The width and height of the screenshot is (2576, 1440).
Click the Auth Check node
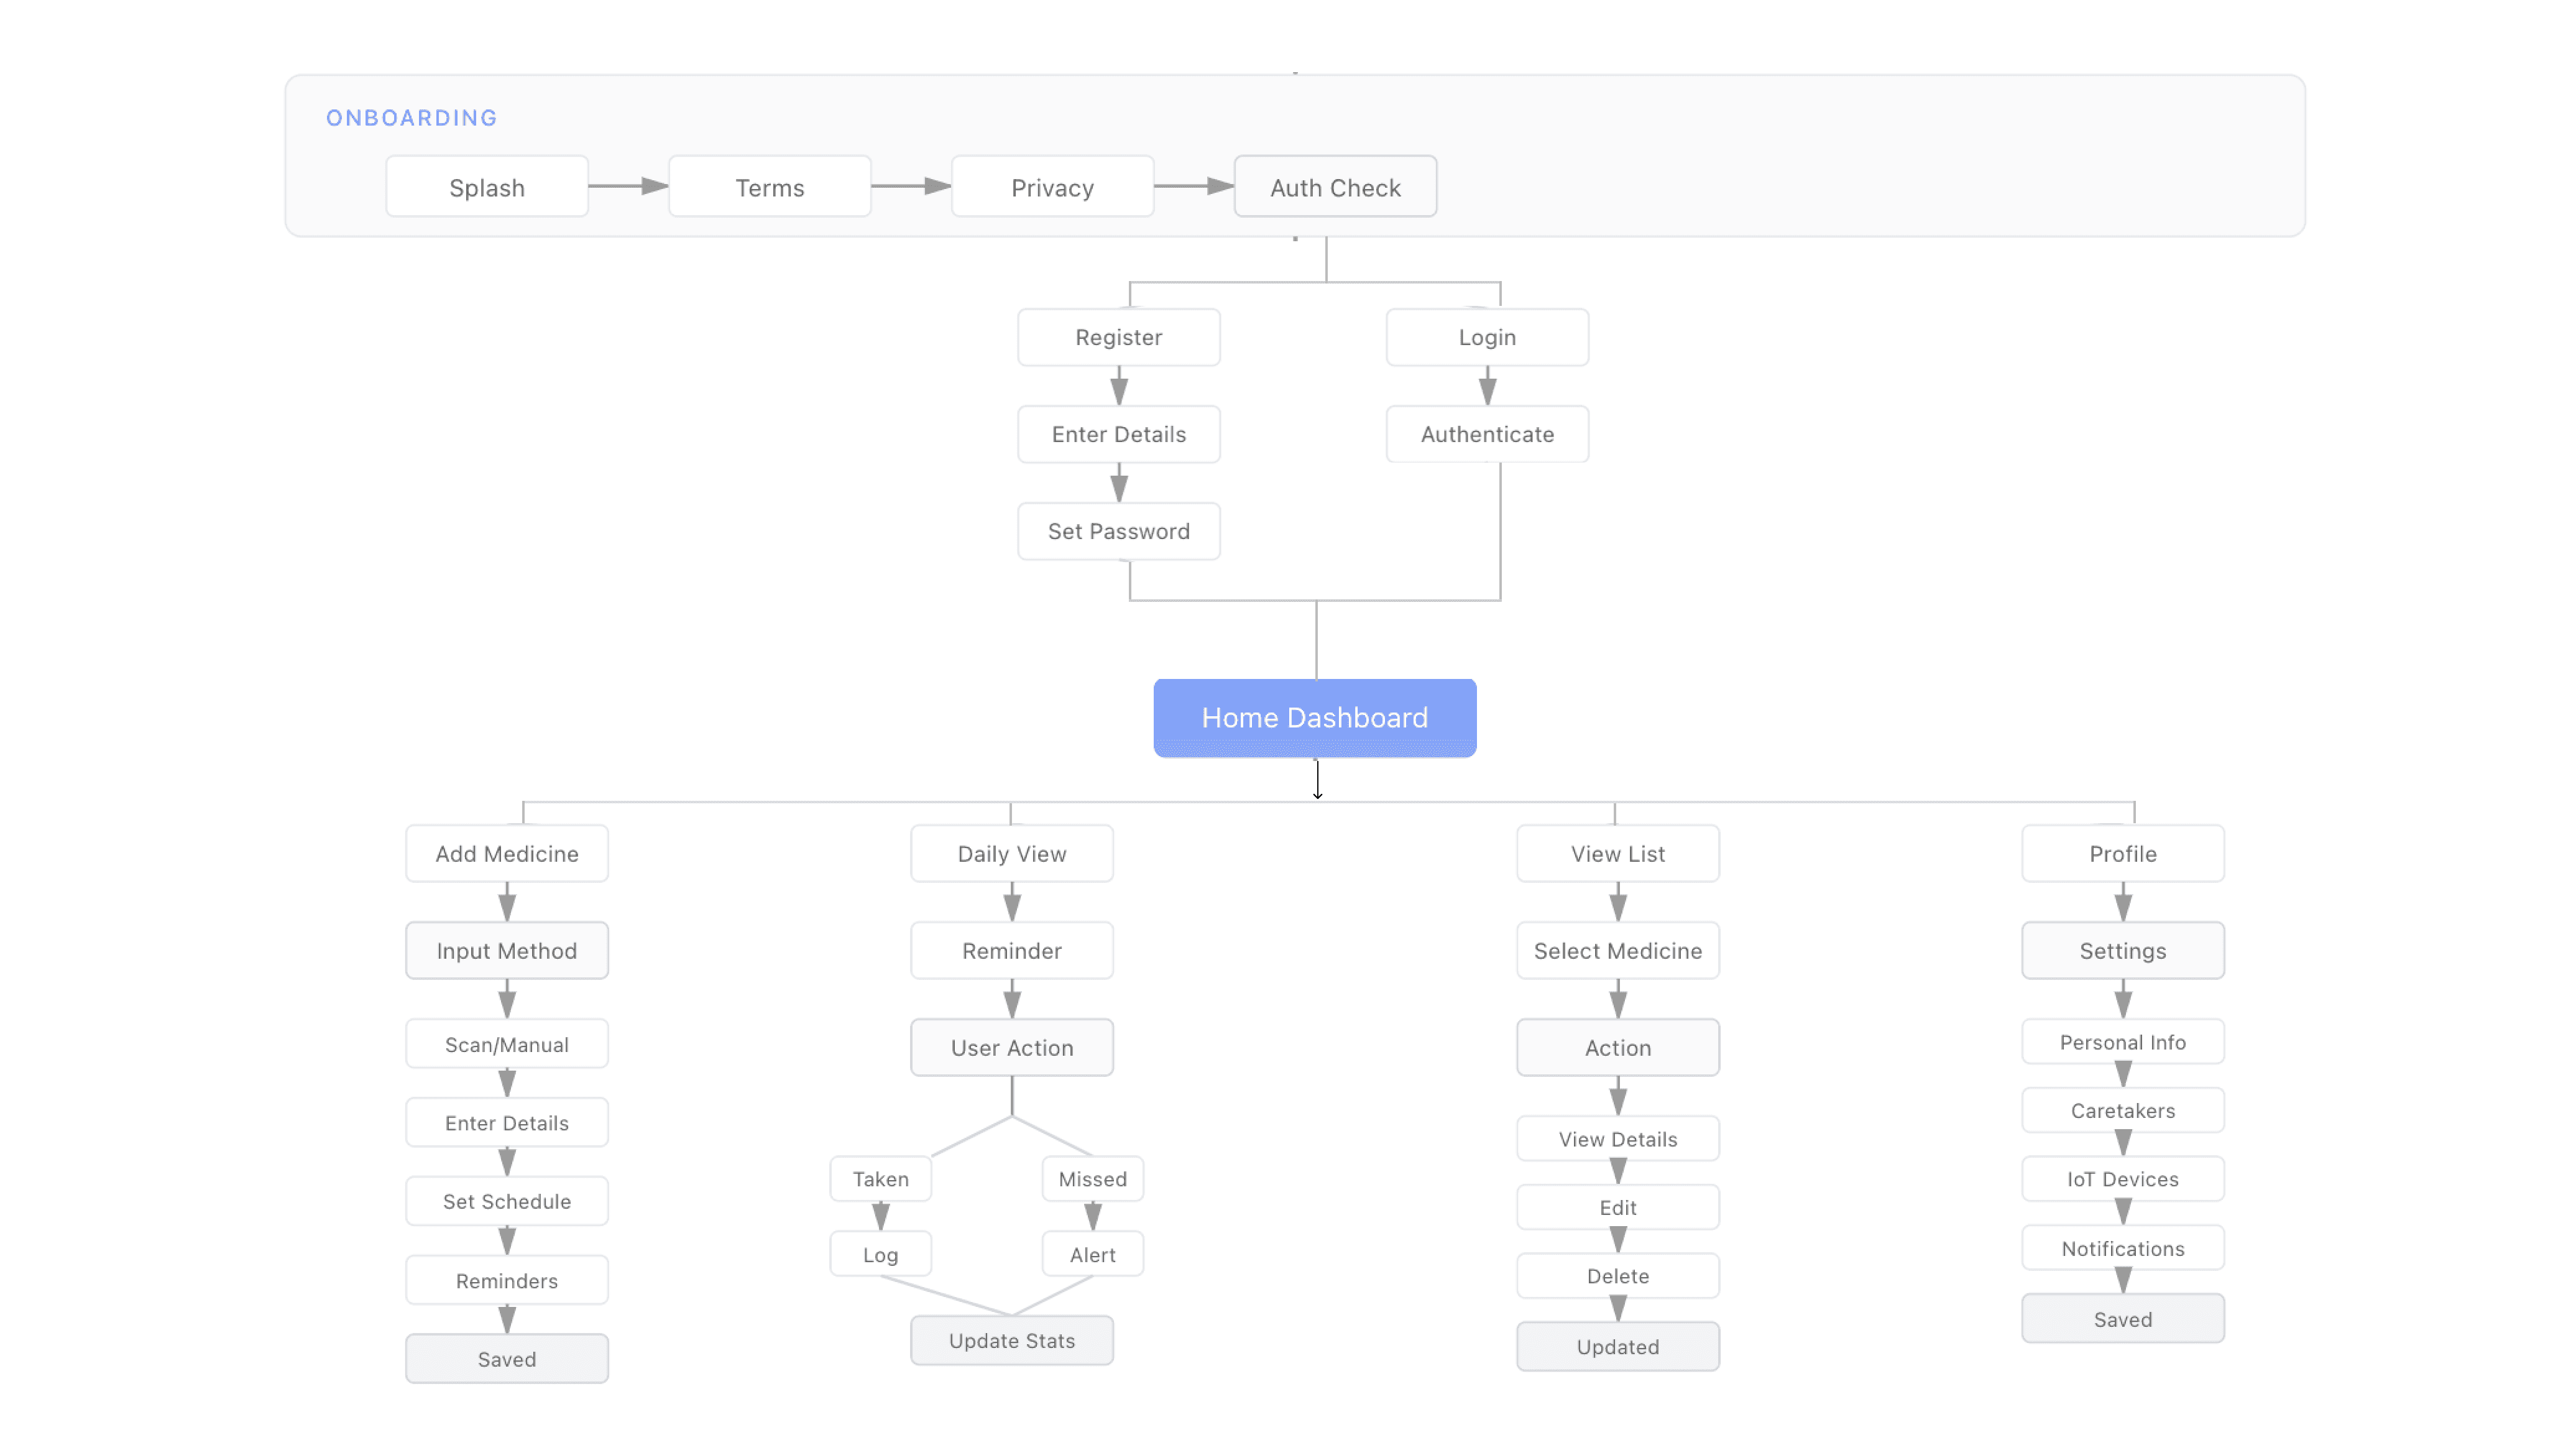pos(1335,187)
